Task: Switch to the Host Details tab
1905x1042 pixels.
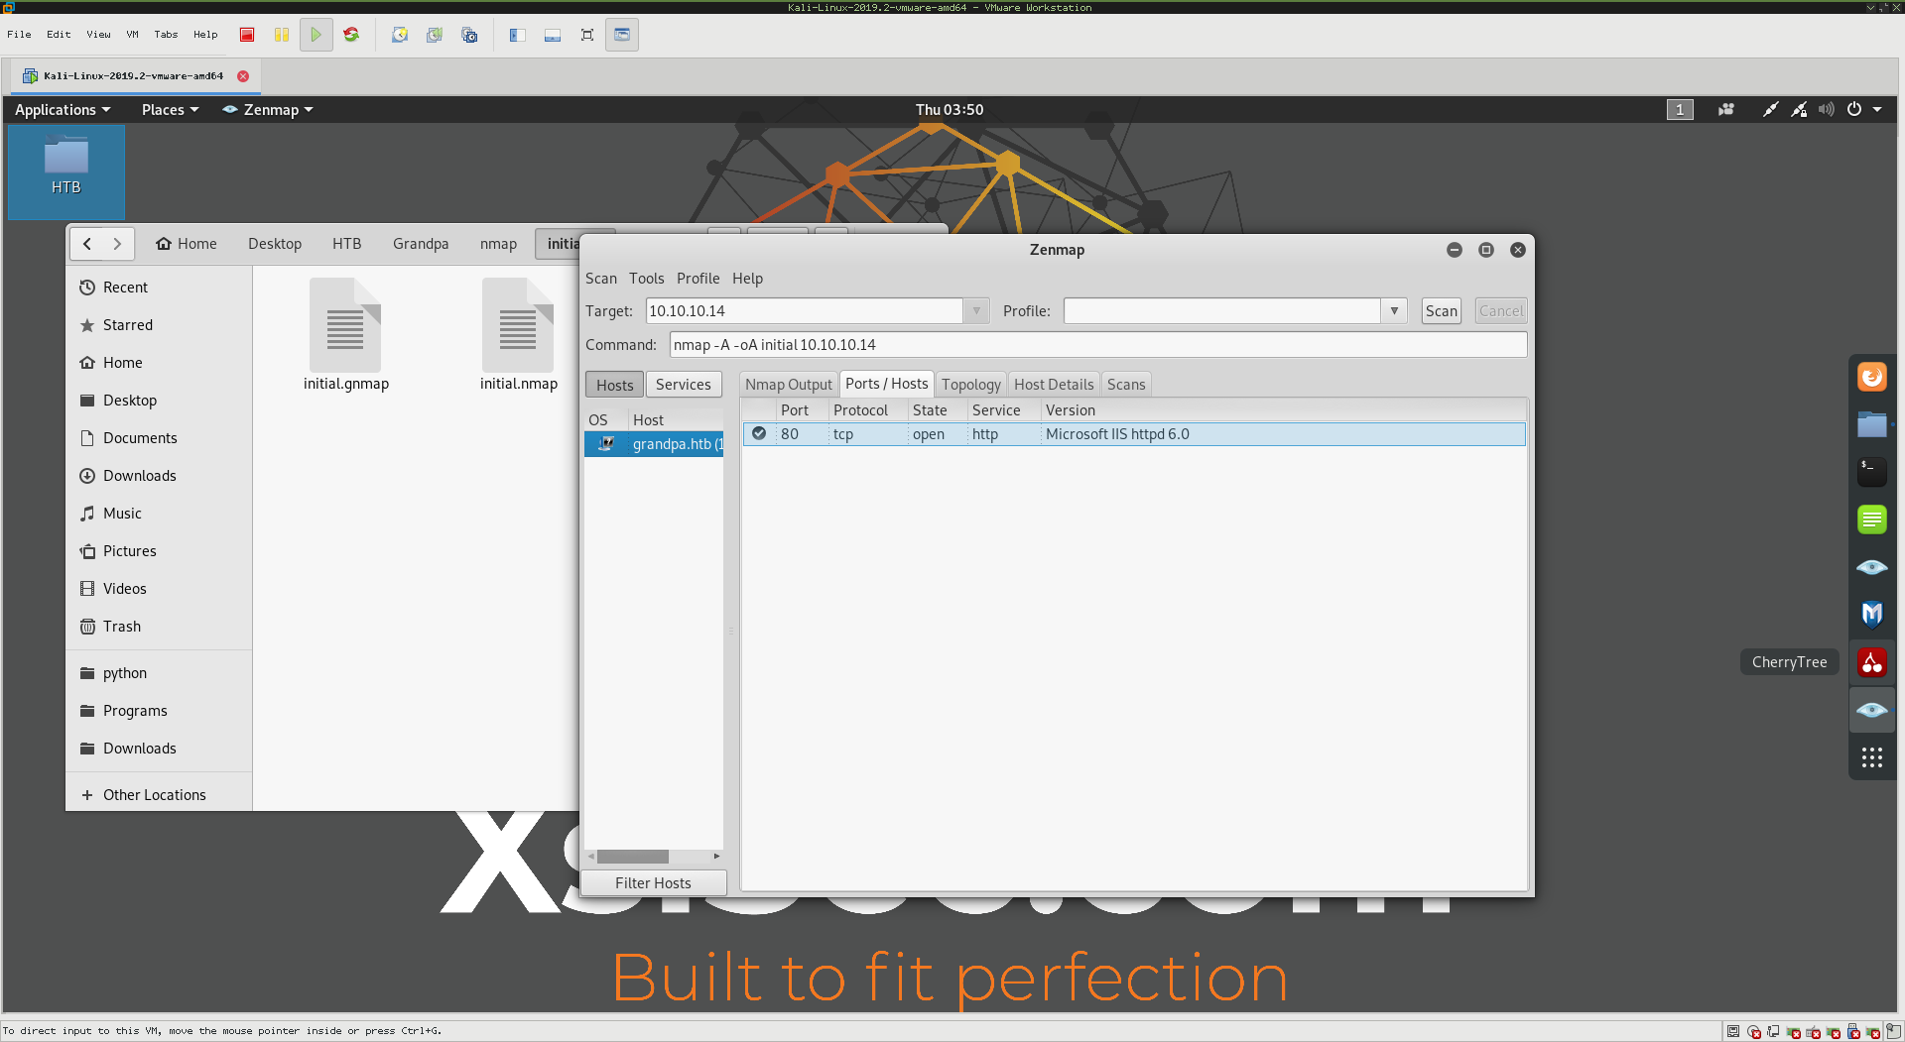Action: click(x=1054, y=385)
